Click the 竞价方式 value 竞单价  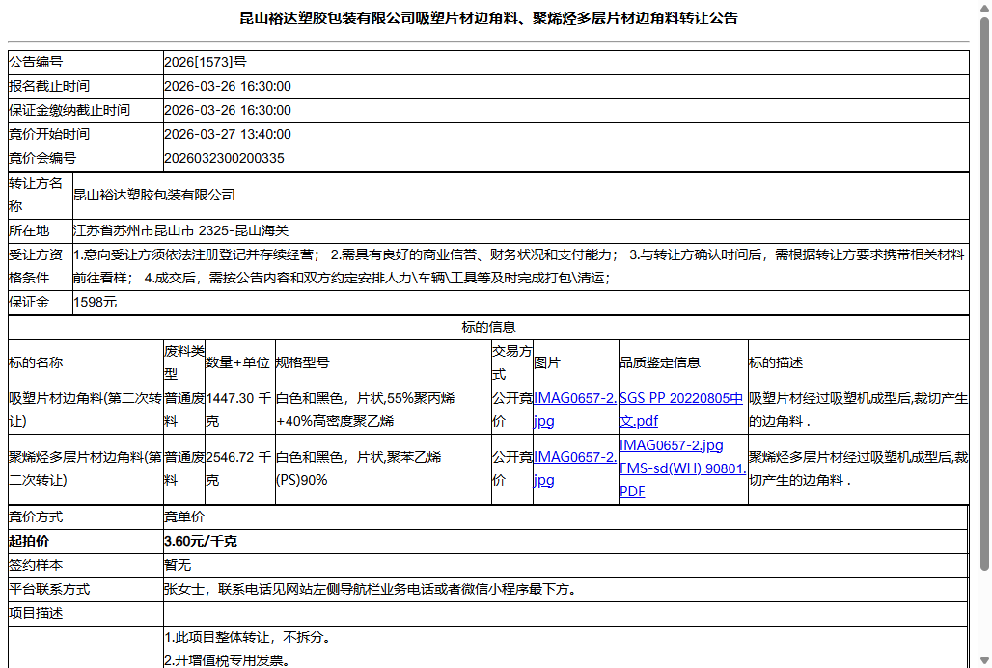coord(179,517)
